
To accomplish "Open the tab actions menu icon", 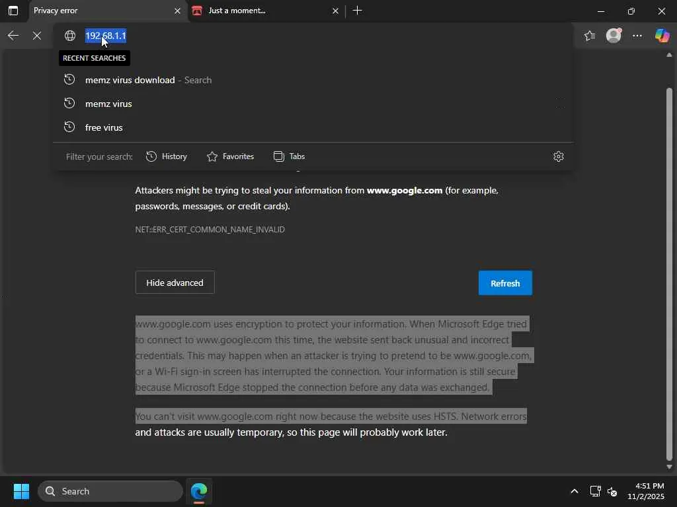I will point(13,11).
